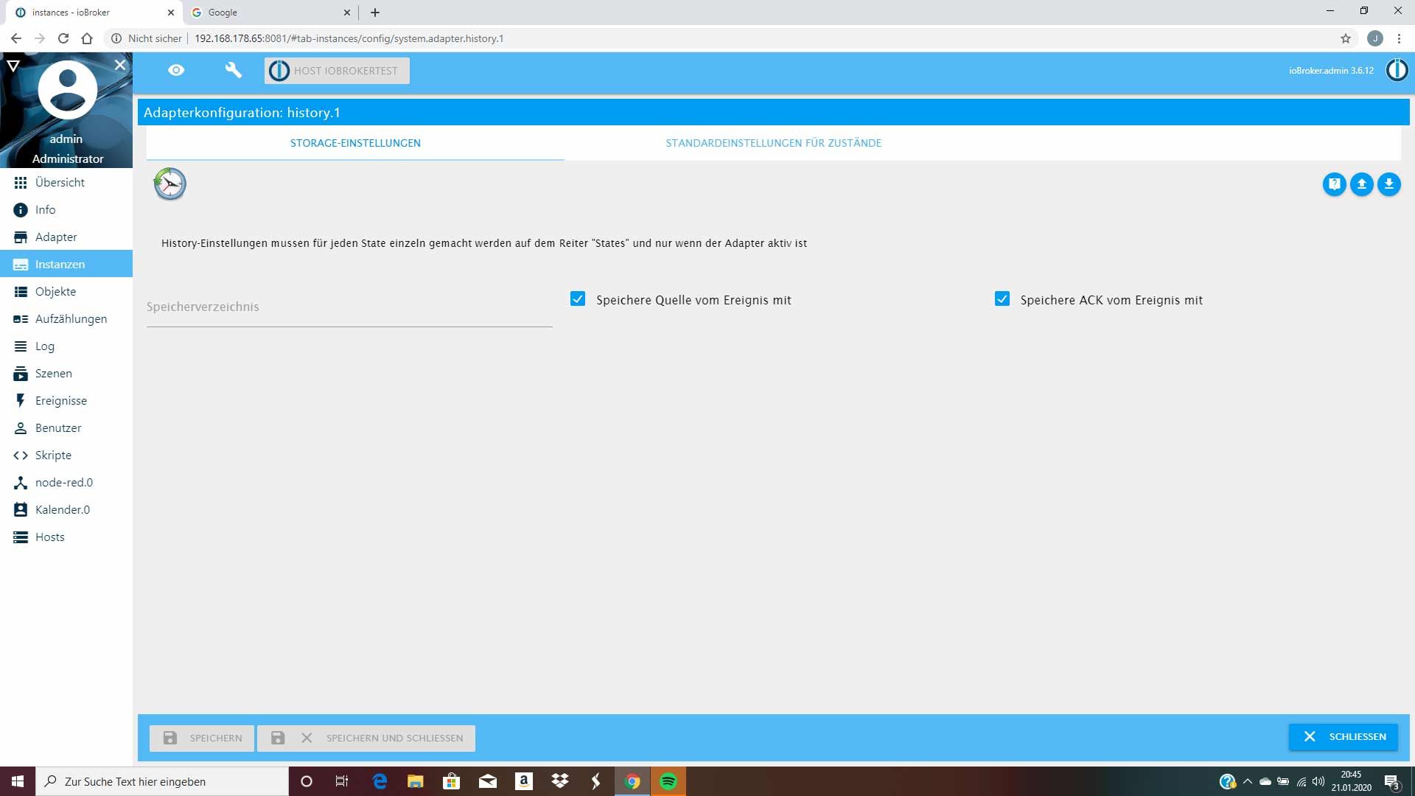Toggle 'Speichere ACK vom Ereignis mit' checkbox
The width and height of the screenshot is (1415, 796).
(1002, 299)
